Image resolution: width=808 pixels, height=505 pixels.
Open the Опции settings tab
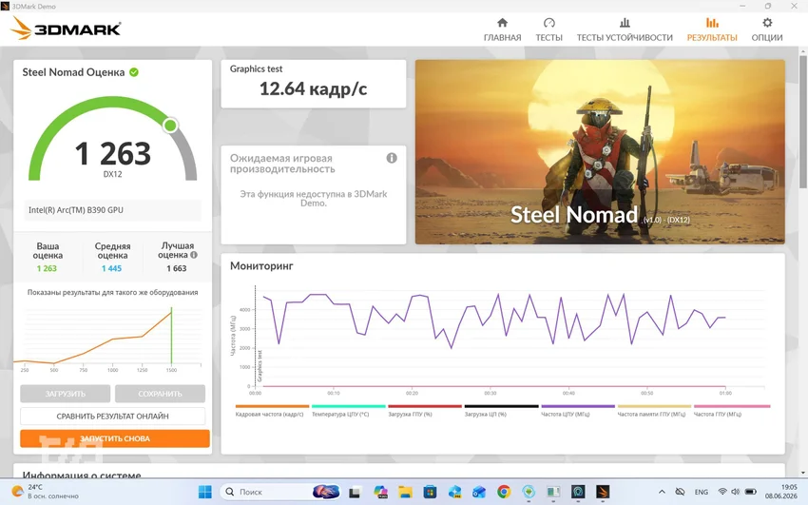click(x=767, y=29)
